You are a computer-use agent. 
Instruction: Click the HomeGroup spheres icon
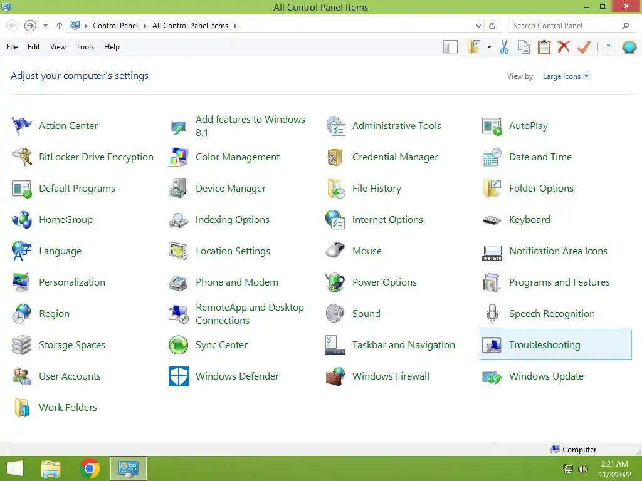pyautogui.click(x=21, y=220)
